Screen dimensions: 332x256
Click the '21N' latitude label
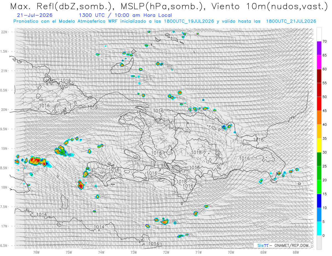tap(4, 71)
